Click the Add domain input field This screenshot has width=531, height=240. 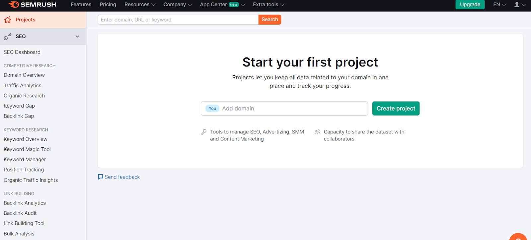(x=284, y=109)
